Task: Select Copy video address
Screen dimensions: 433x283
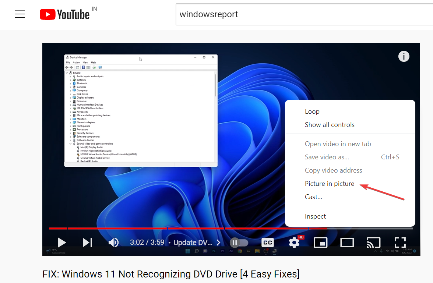Action: pos(350,170)
